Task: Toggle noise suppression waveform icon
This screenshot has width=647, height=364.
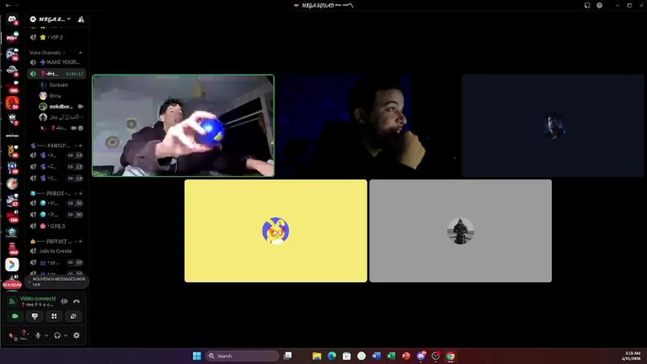Action: pos(64,301)
